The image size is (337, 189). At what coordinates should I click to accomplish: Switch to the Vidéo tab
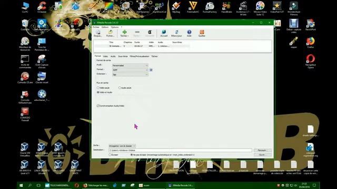click(x=105, y=56)
